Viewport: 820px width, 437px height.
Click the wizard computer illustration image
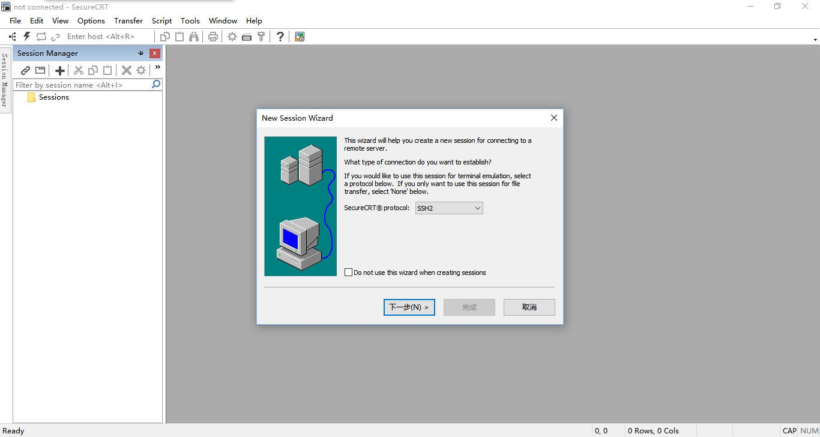[x=301, y=206]
